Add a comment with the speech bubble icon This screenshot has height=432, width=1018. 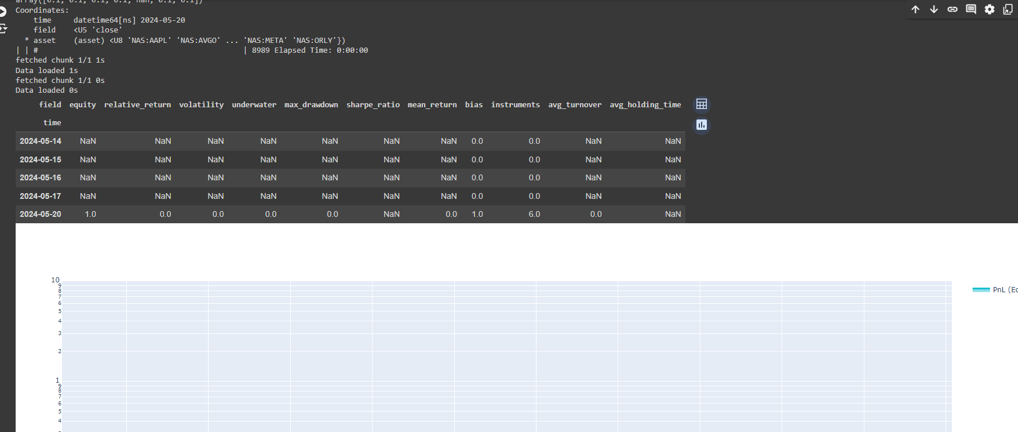[971, 9]
